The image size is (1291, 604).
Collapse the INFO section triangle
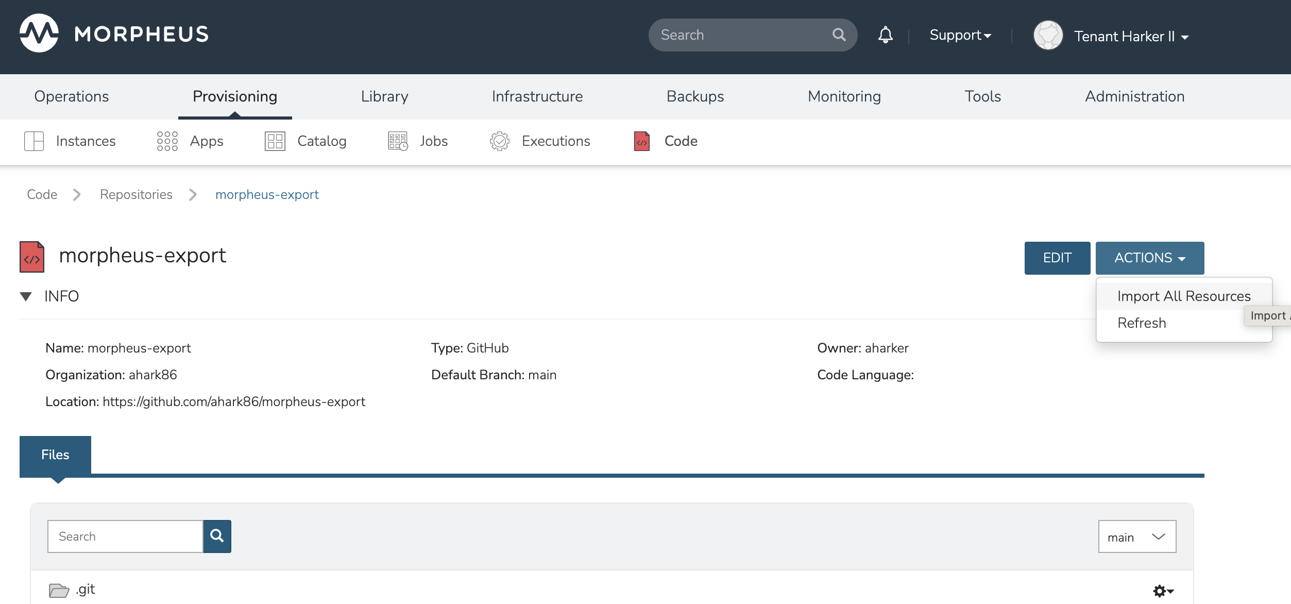(26, 296)
